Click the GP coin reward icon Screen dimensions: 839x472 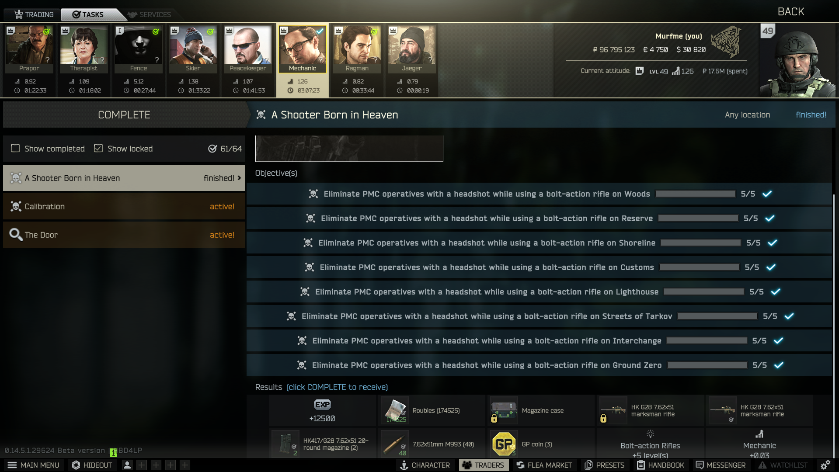tap(504, 444)
